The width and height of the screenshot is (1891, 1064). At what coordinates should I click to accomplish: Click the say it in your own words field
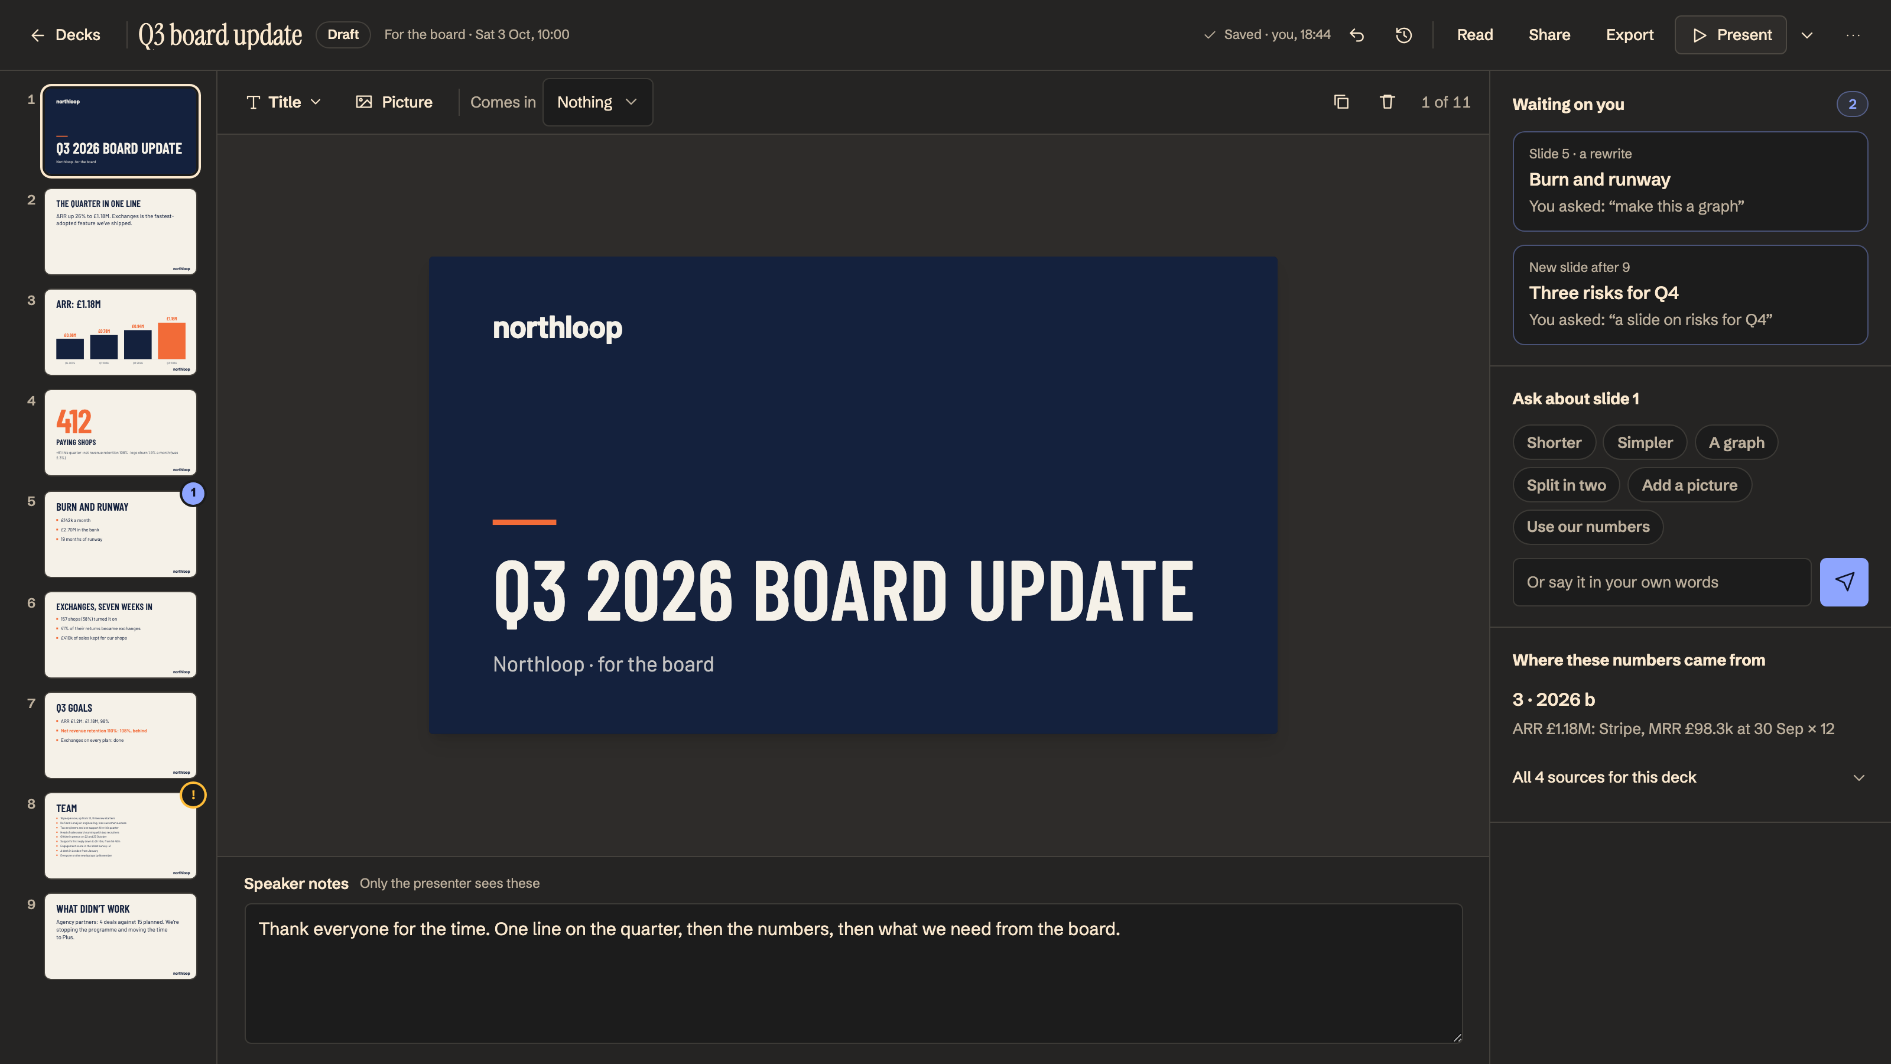(x=1662, y=582)
